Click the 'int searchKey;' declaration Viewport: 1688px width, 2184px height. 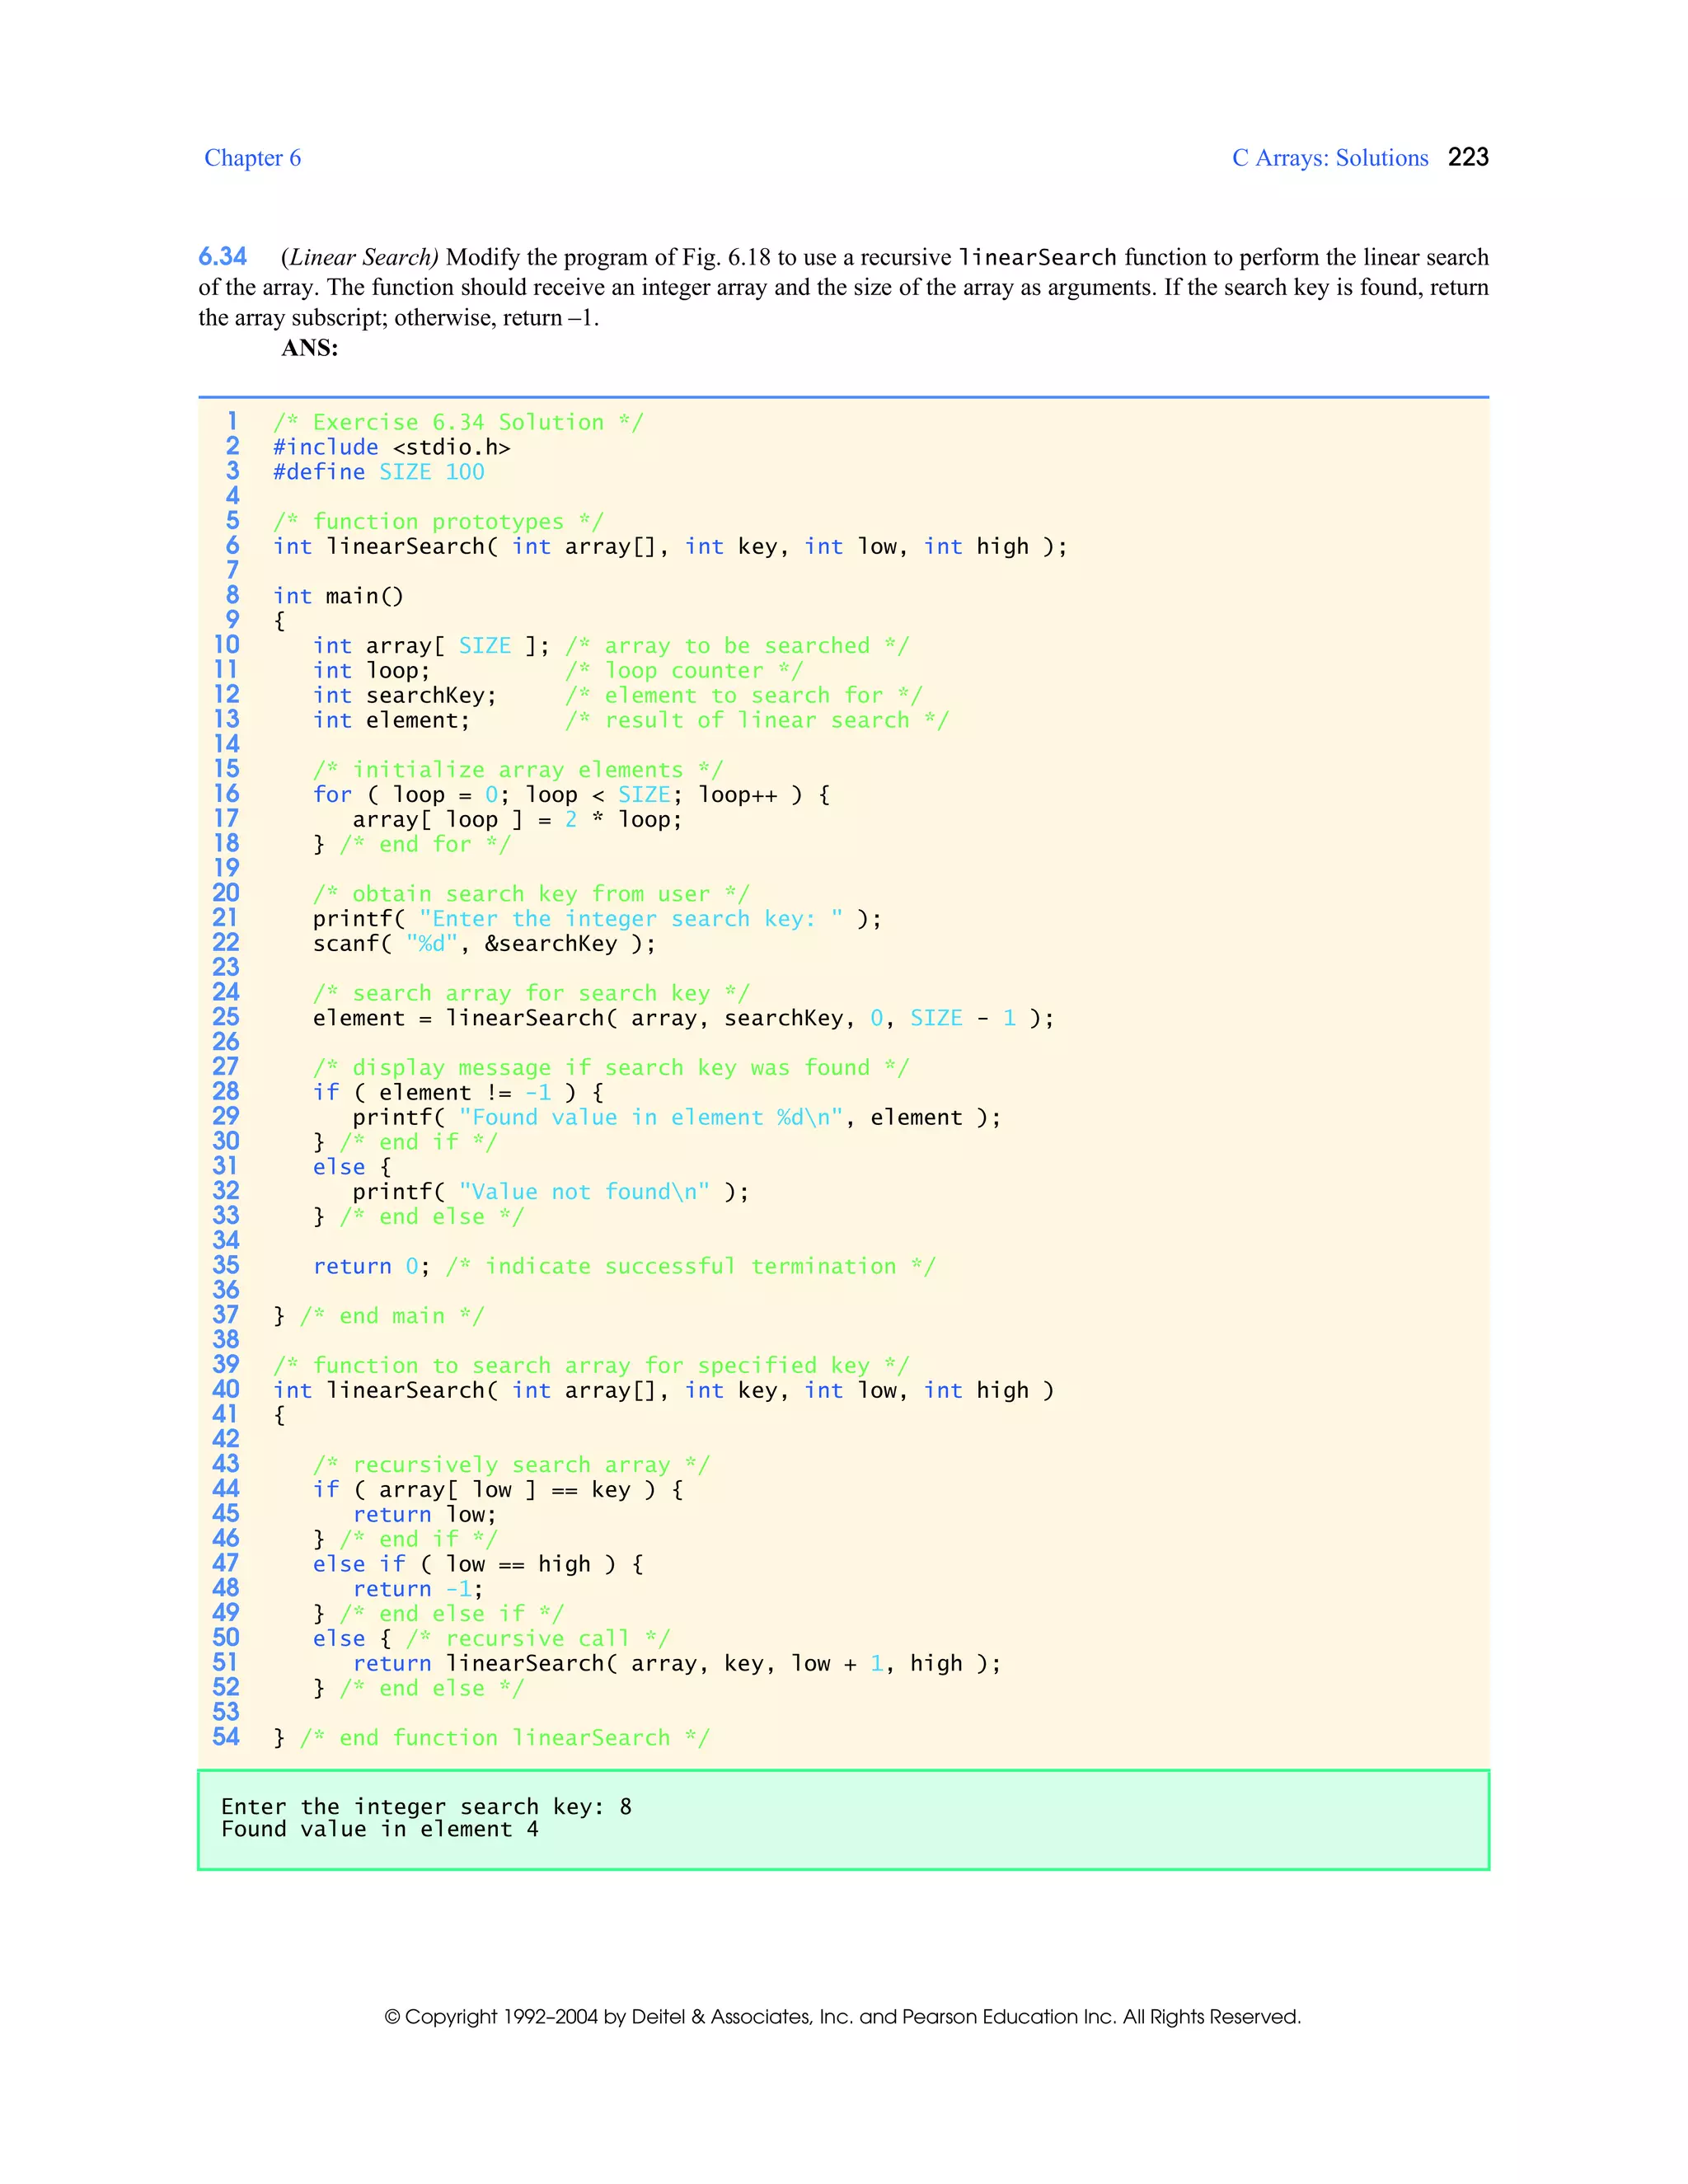405,695
